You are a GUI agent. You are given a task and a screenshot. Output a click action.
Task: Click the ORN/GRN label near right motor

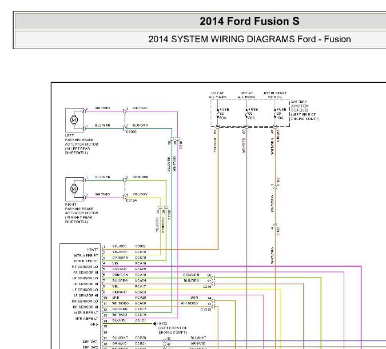click(x=140, y=177)
